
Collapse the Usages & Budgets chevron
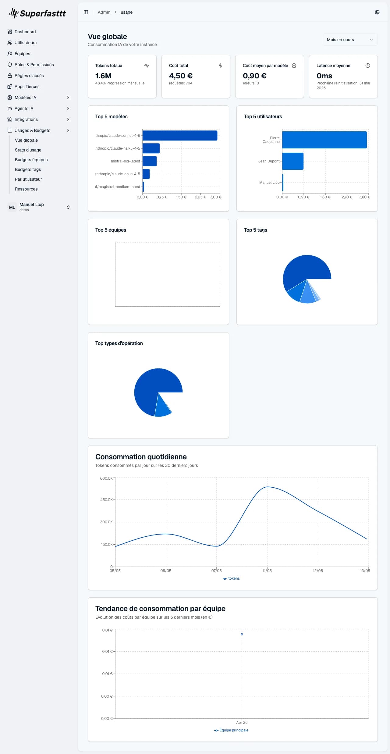(68, 130)
